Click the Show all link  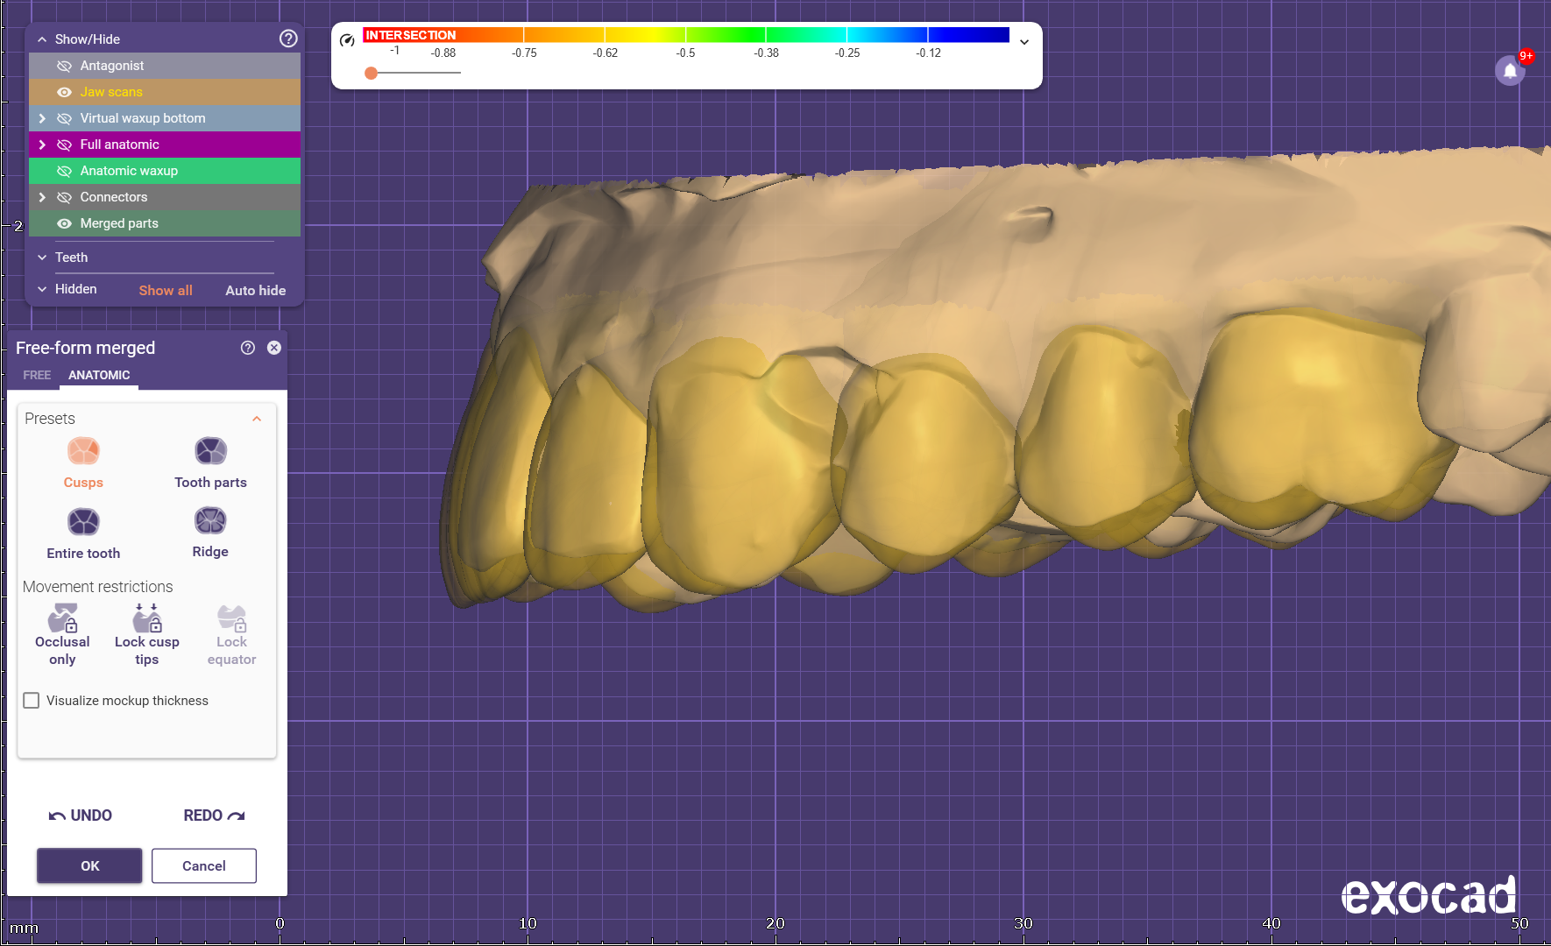tap(166, 290)
